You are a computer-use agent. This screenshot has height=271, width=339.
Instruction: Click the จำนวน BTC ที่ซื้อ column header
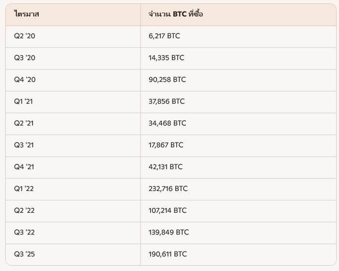[176, 14]
